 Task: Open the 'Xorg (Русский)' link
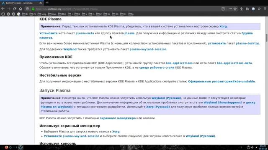point(158,107)
